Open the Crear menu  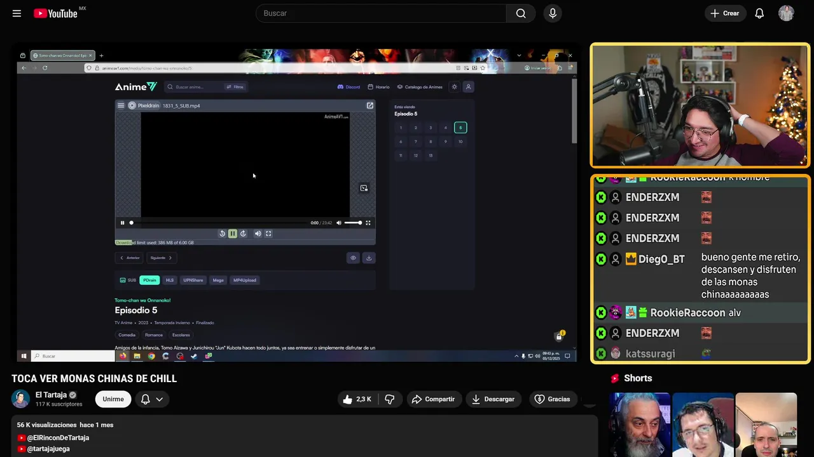724,13
